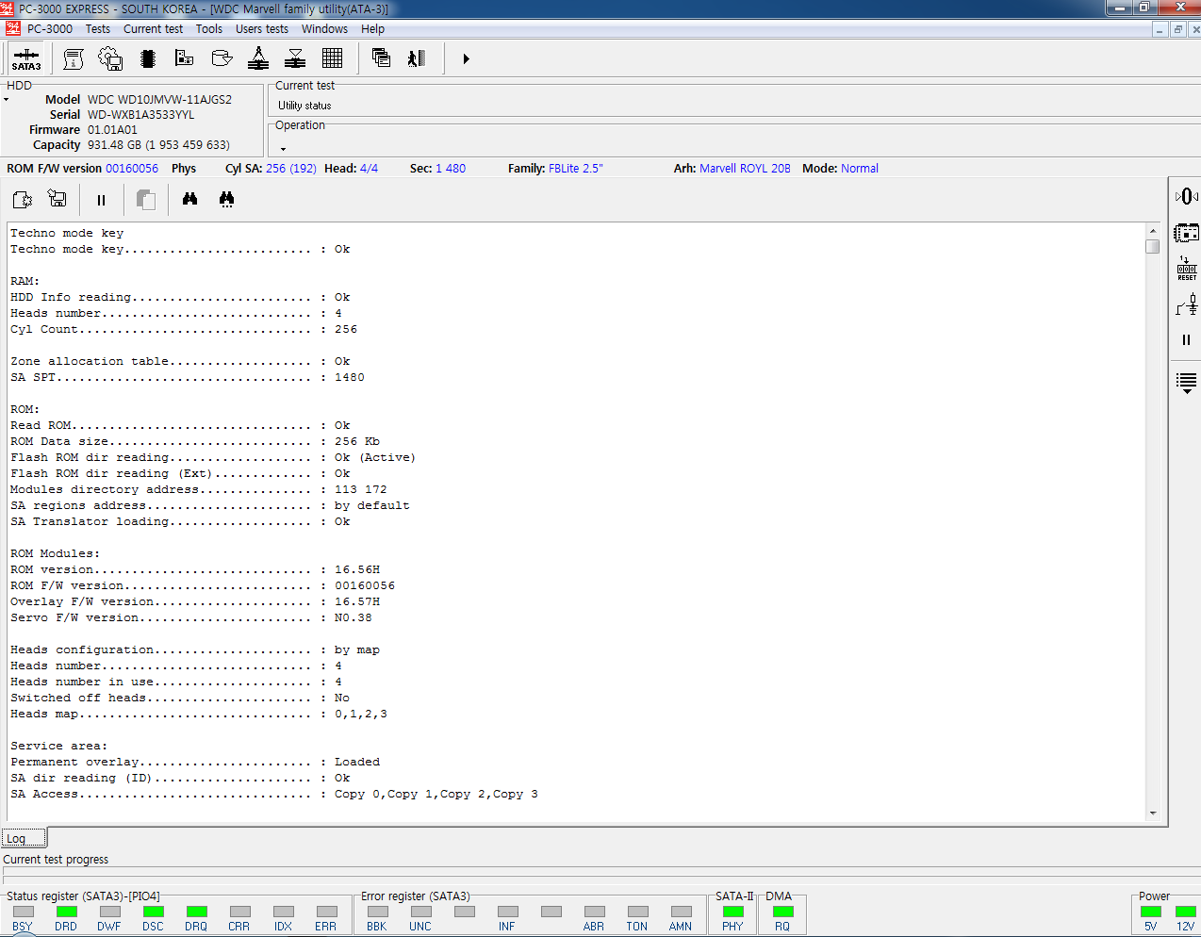Click the grid table icon in top toolbar
The height and width of the screenshot is (937, 1201).
332,58
